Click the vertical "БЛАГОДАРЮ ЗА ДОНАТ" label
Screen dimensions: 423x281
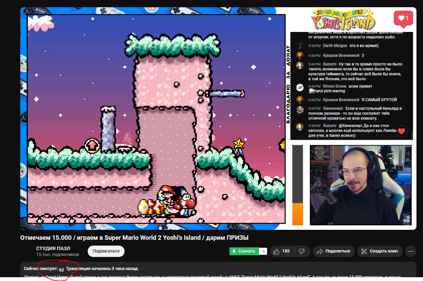tap(288, 84)
